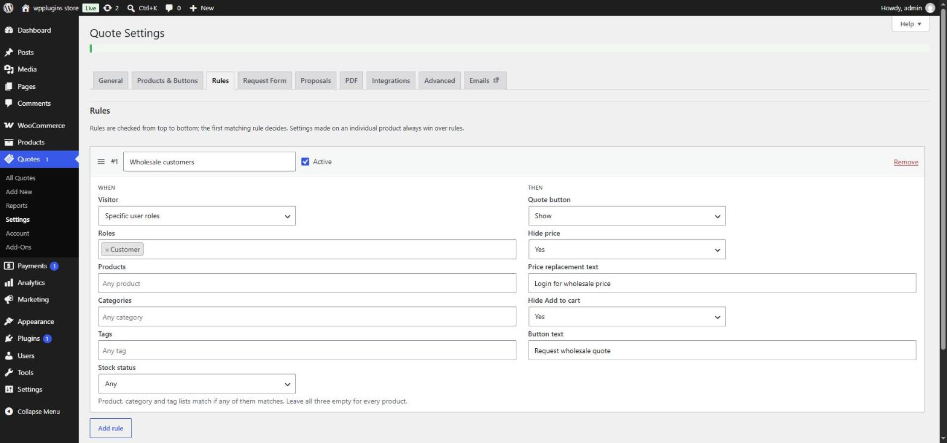Screen dimensions: 947x443
Task: Collapse the admin sidebar menu
Action: click(39, 412)
